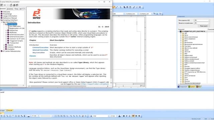
Task: Expand the Common Methods tree node
Action: click(x=4, y=47)
